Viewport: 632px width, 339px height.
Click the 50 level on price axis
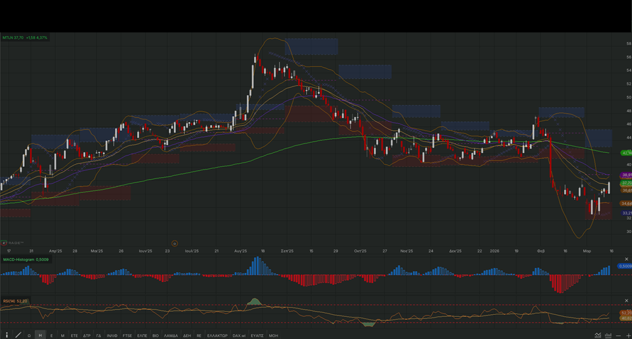629,97
